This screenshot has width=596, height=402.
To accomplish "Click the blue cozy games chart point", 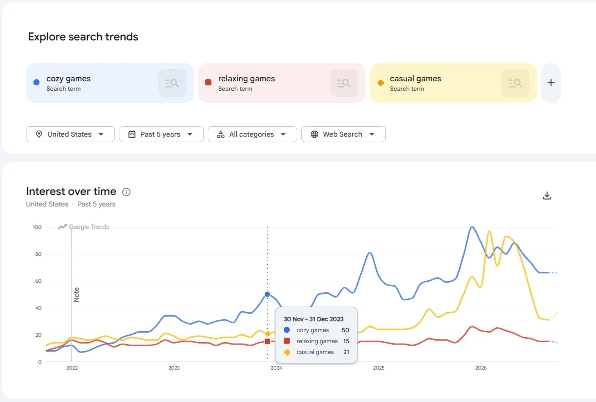I will [267, 294].
